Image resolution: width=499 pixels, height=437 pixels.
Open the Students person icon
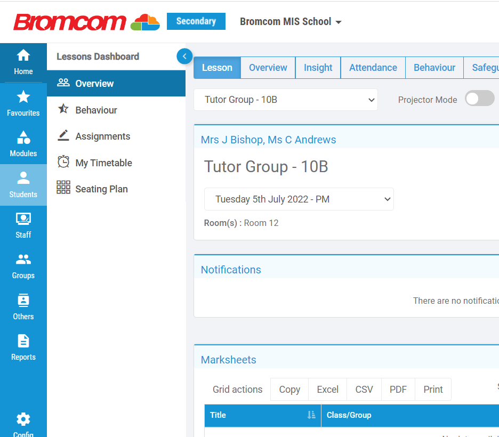tap(23, 178)
